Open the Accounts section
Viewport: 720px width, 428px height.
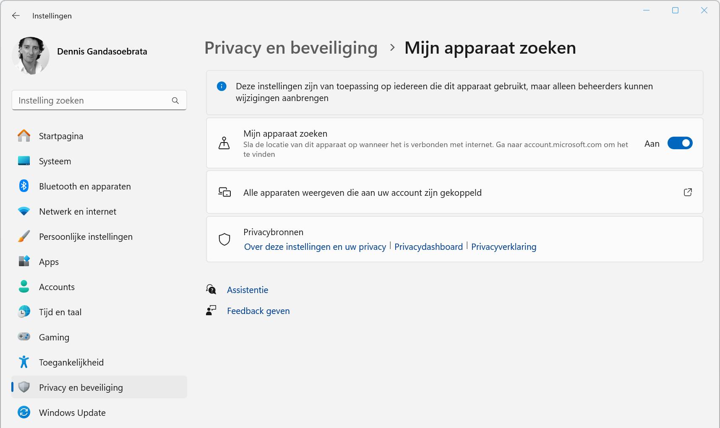click(57, 287)
